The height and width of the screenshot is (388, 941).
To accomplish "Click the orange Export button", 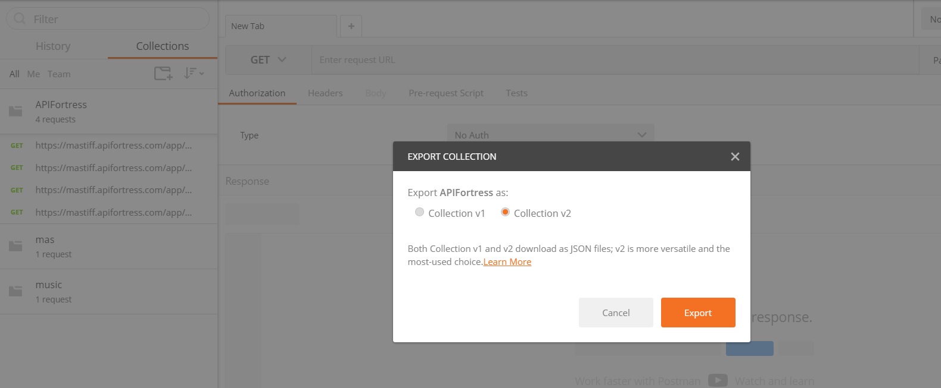I will tap(697, 313).
